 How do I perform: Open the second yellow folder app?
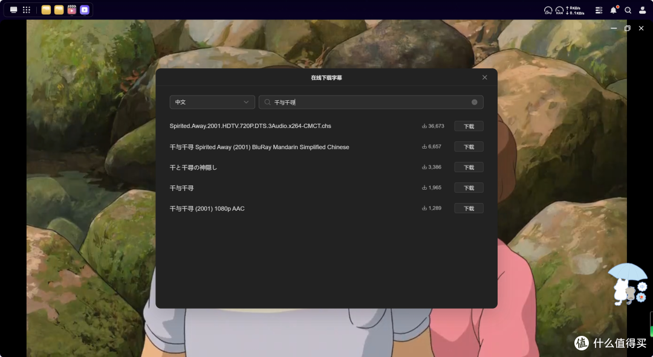tap(59, 10)
